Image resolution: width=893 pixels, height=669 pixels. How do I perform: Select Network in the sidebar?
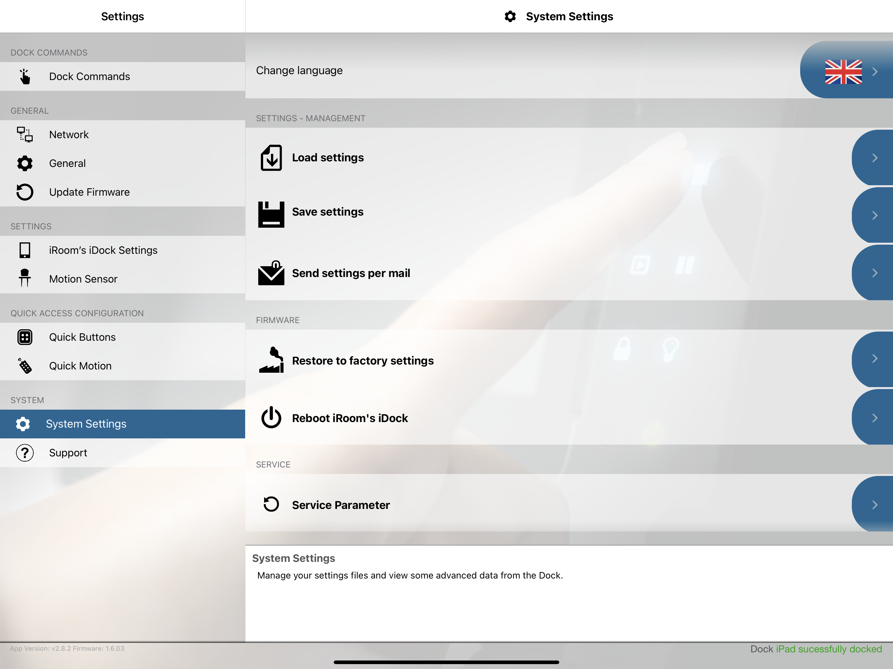point(123,134)
